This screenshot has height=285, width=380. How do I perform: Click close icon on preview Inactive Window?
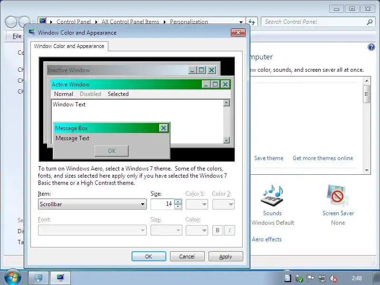[x=211, y=70]
